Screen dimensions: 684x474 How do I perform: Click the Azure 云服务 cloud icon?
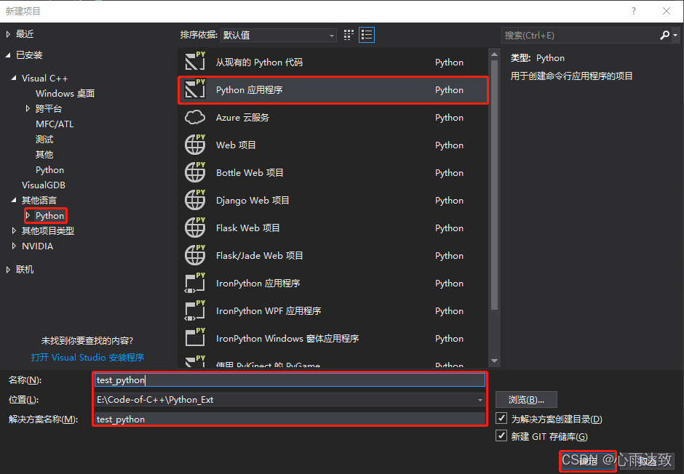point(195,117)
